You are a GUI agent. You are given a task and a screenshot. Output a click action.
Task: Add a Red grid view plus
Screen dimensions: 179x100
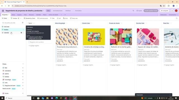[23, 68]
